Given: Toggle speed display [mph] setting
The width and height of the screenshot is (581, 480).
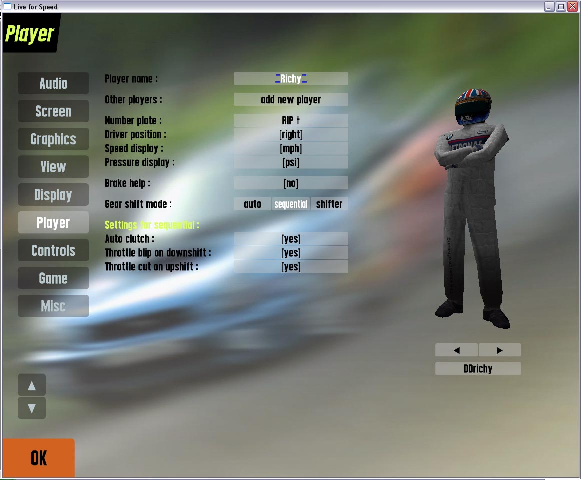Looking at the screenshot, I should pyautogui.click(x=291, y=148).
